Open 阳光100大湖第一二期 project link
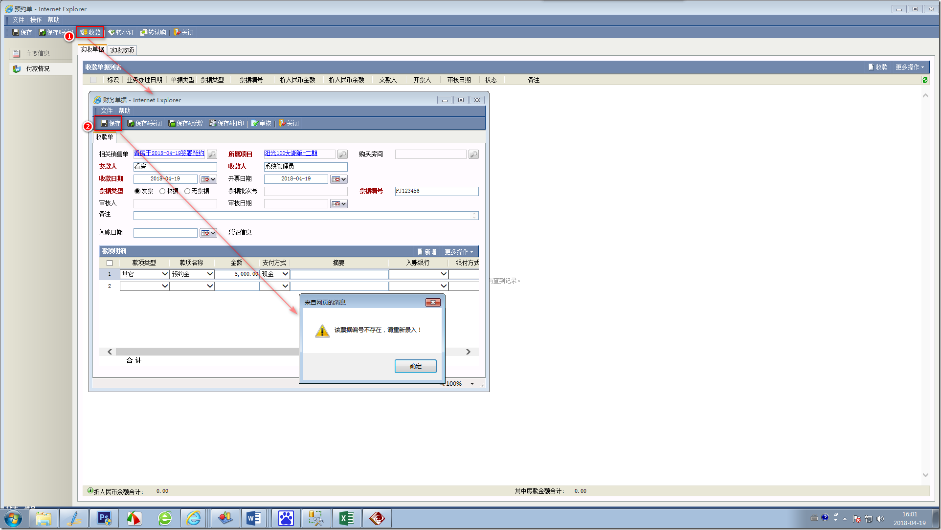This screenshot has width=941, height=530. pyautogui.click(x=291, y=153)
